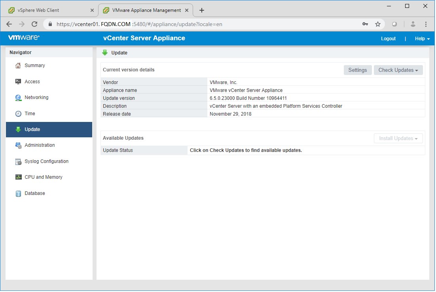Open the browser profile avatar icon
This screenshot has height=292, width=436.
point(413,24)
